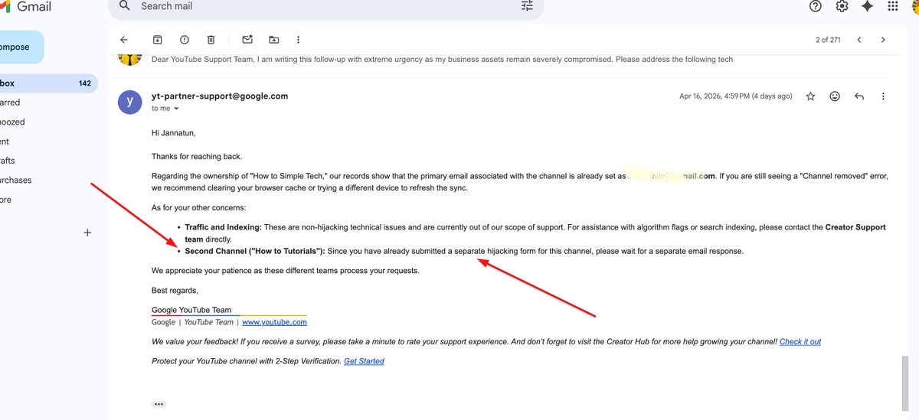Report this email as spam

184,40
